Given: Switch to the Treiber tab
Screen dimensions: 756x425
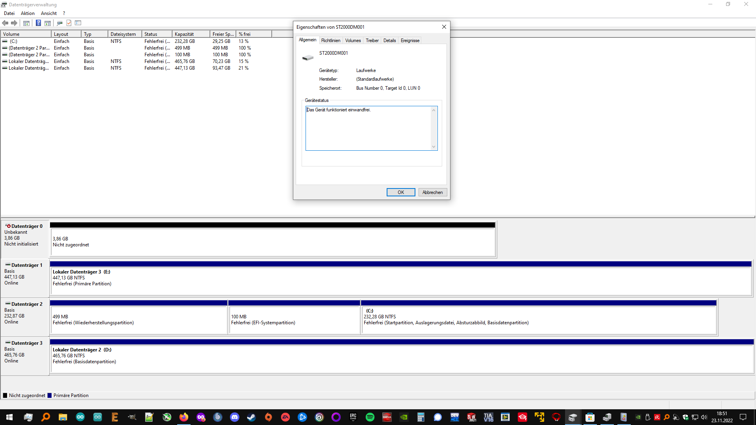Looking at the screenshot, I should [x=372, y=41].
